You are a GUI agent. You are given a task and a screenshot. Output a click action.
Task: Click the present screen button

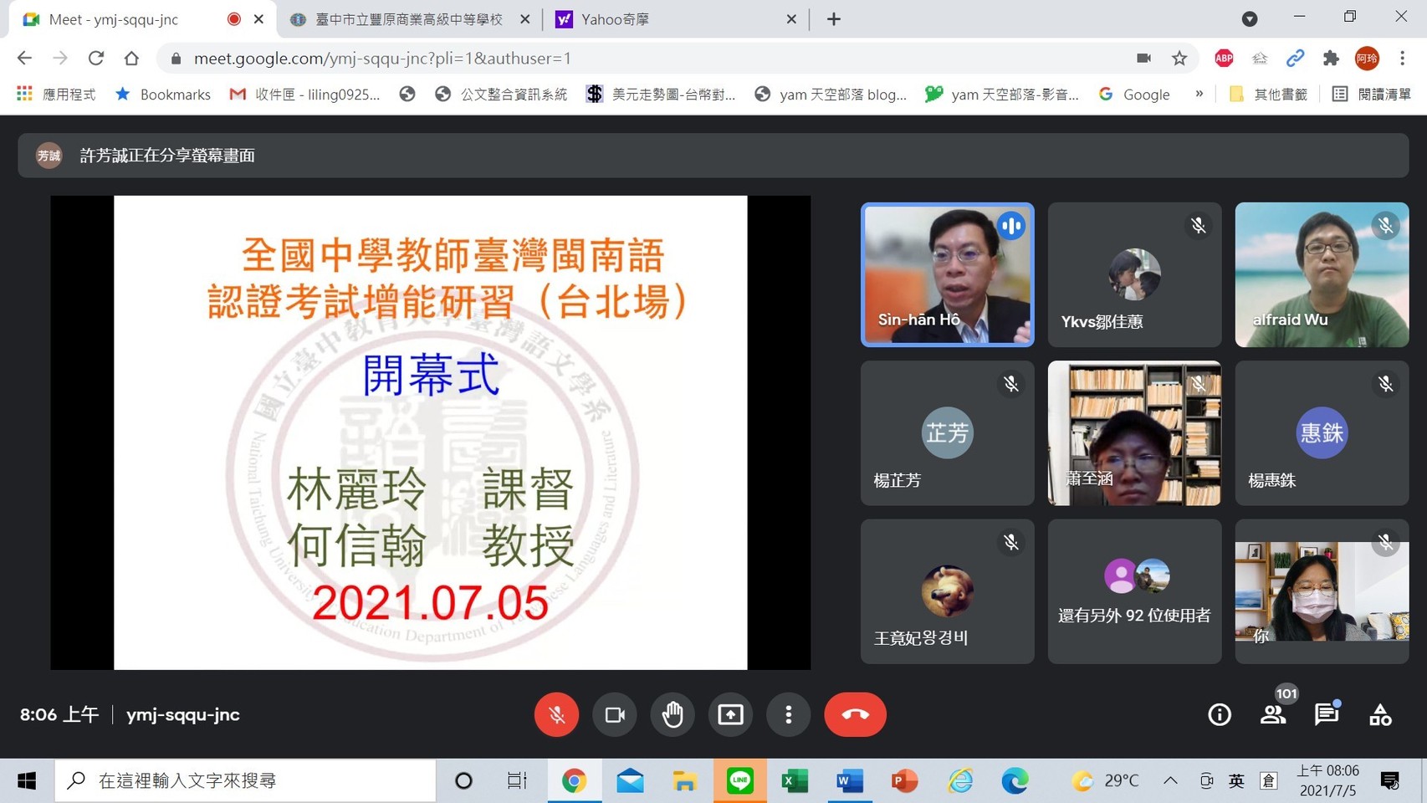[730, 714]
